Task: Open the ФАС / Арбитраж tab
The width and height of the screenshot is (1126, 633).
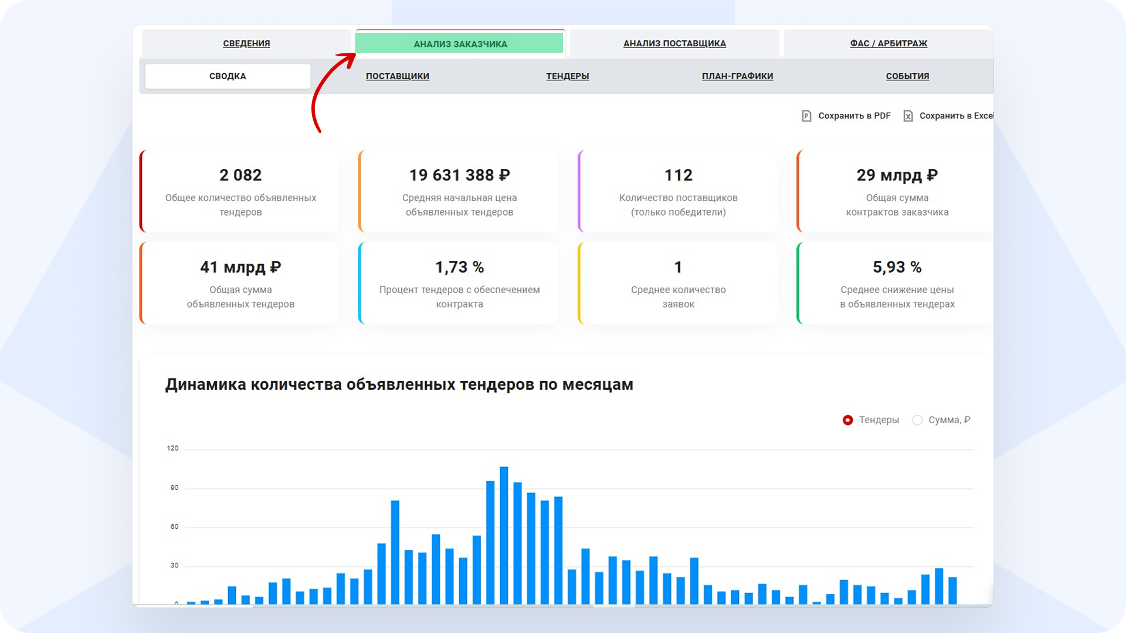Action: coord(888,43)
